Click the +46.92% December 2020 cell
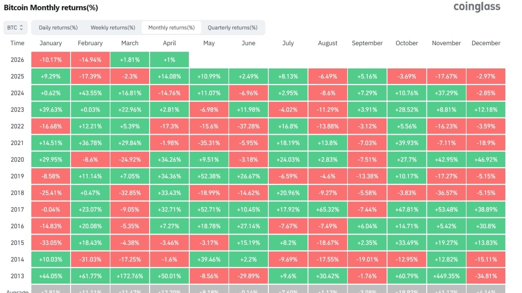This screenshot has height=293, width=522. tap(486, 160)
